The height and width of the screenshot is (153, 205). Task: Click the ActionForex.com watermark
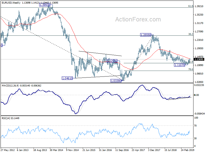[138, 20]
